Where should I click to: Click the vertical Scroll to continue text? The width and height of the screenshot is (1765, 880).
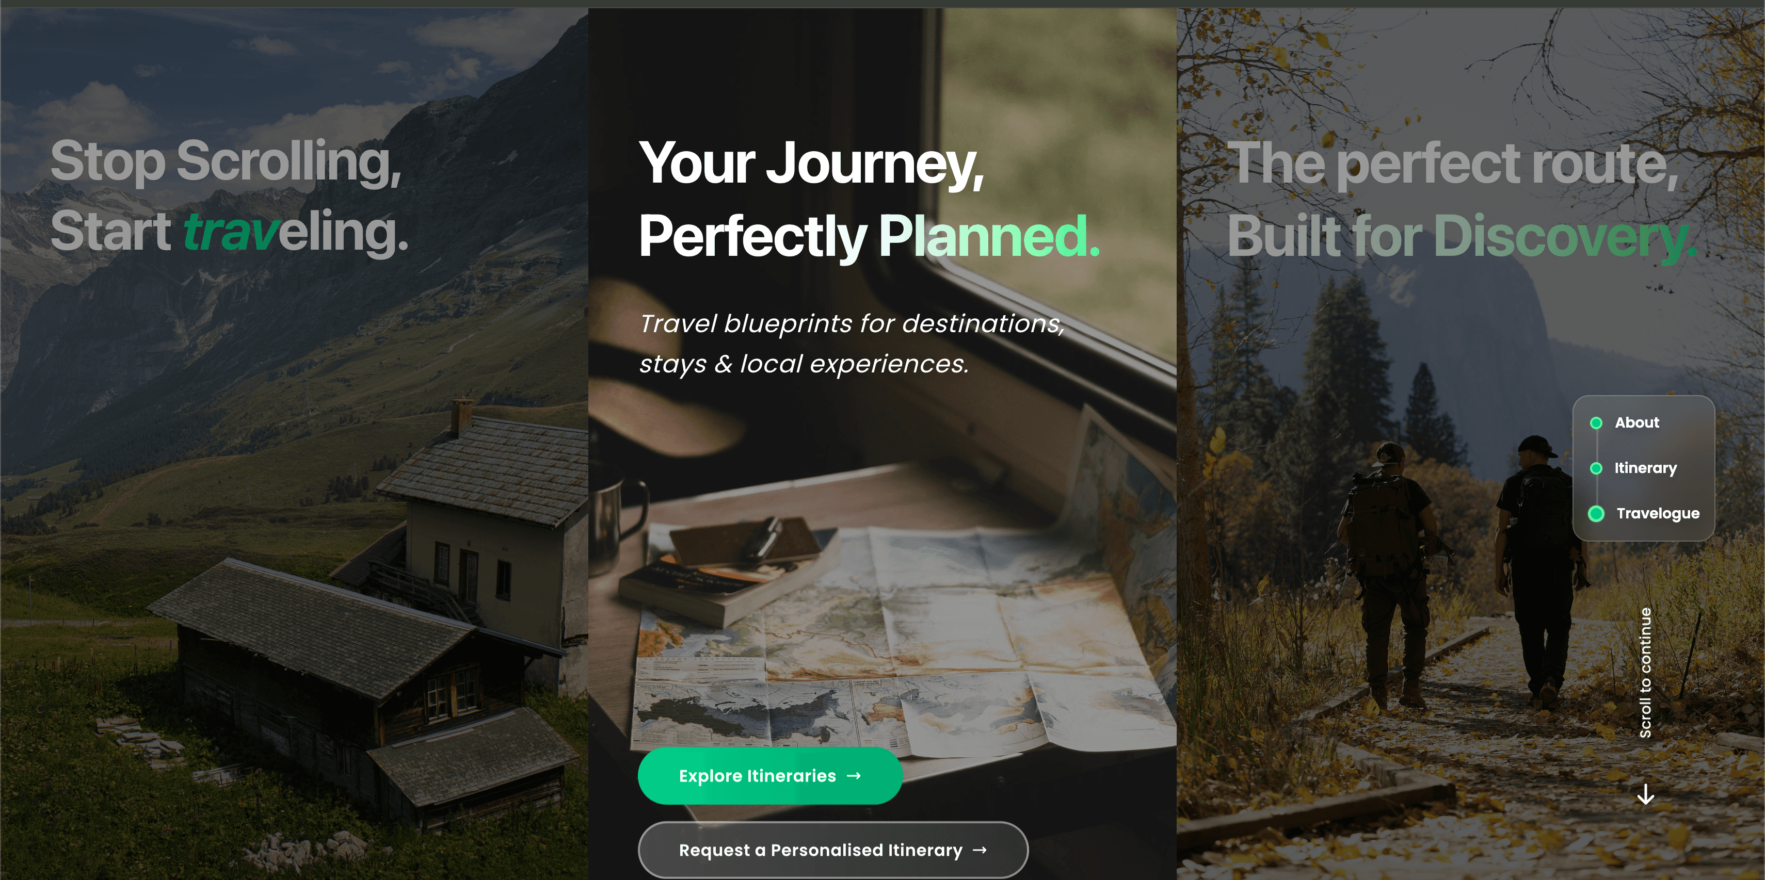(1645, 673)
